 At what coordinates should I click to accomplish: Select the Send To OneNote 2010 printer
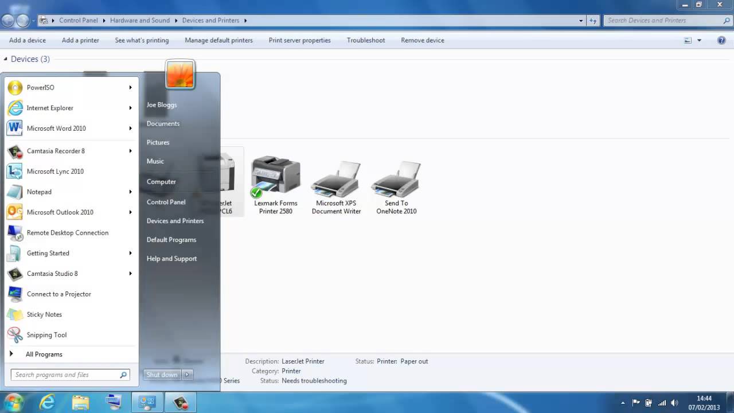pos(396,187)
